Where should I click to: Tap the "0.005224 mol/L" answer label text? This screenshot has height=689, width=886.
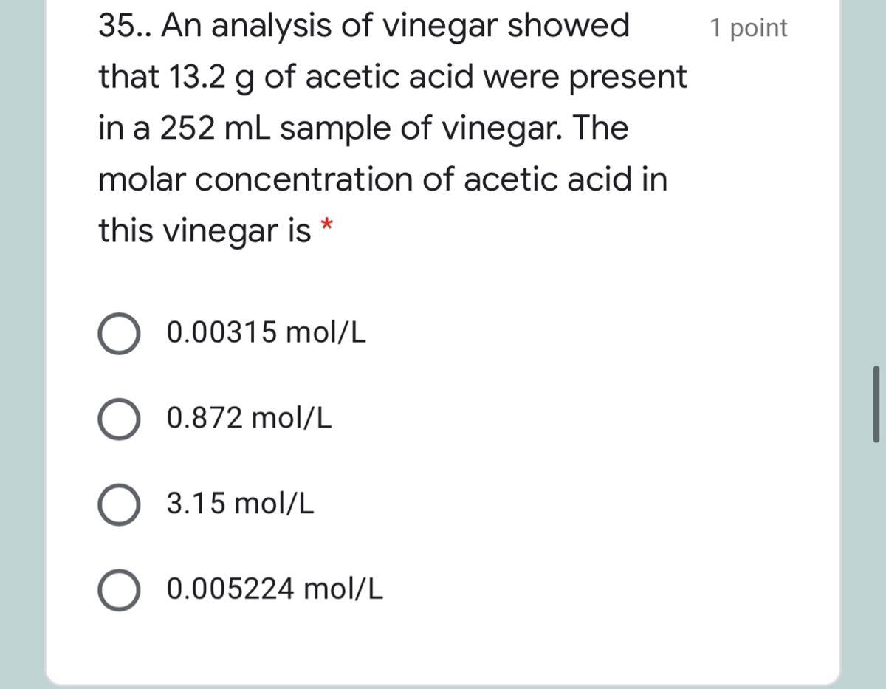275,589
